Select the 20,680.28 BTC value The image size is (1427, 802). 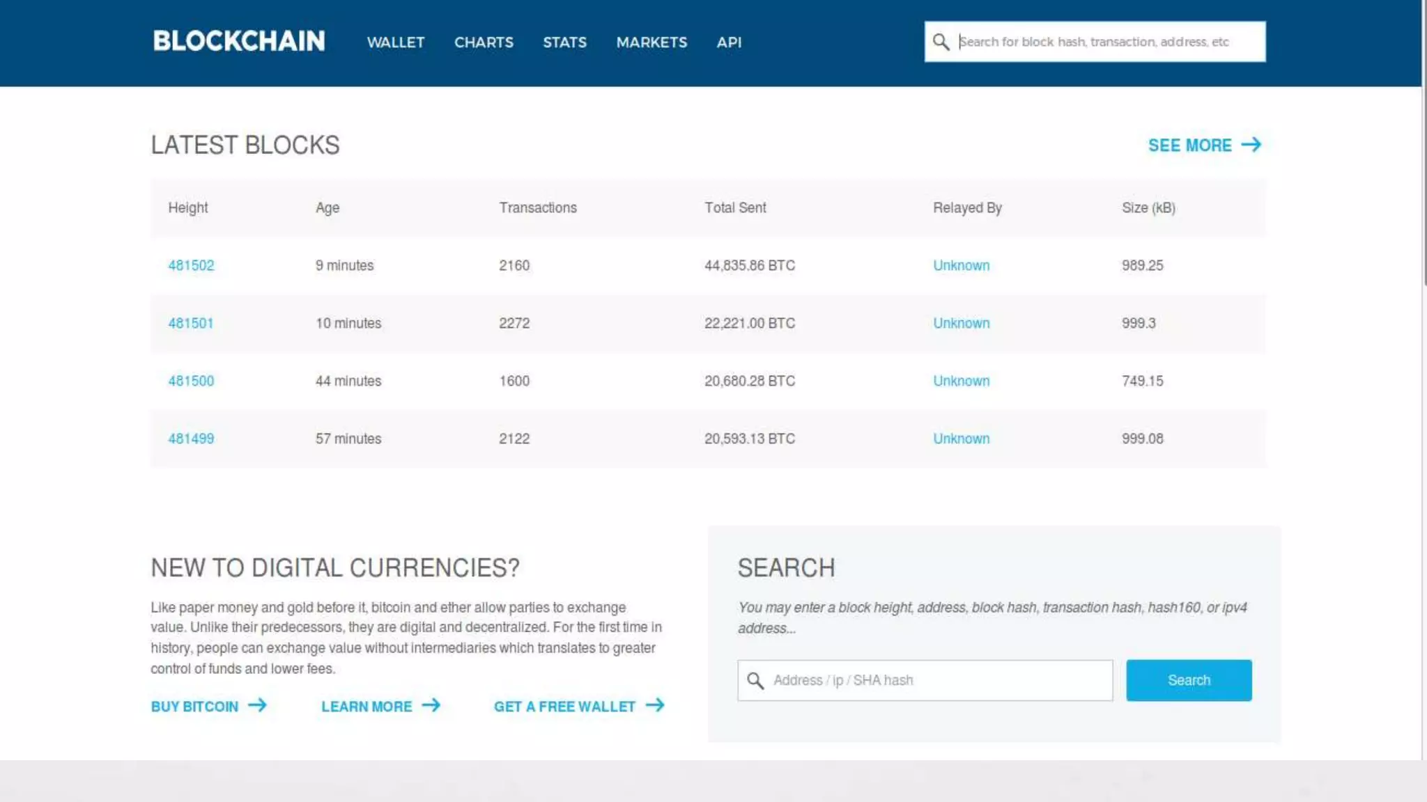(749, 381)
